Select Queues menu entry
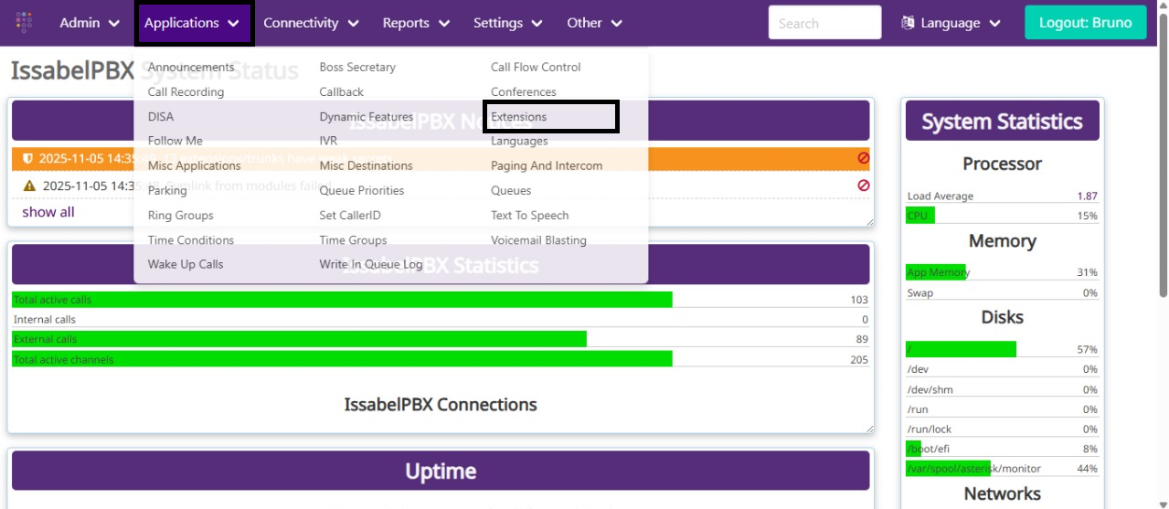This screenshot has height=509, width=1169. 511,191
